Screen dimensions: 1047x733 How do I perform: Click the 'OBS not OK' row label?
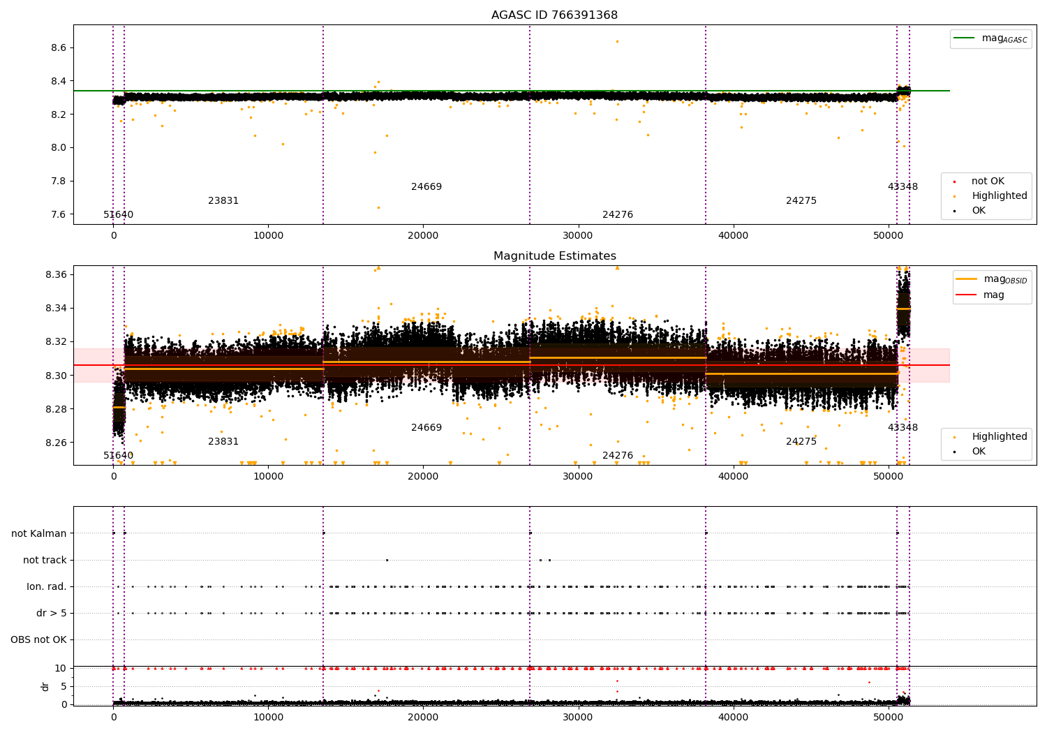38,640
